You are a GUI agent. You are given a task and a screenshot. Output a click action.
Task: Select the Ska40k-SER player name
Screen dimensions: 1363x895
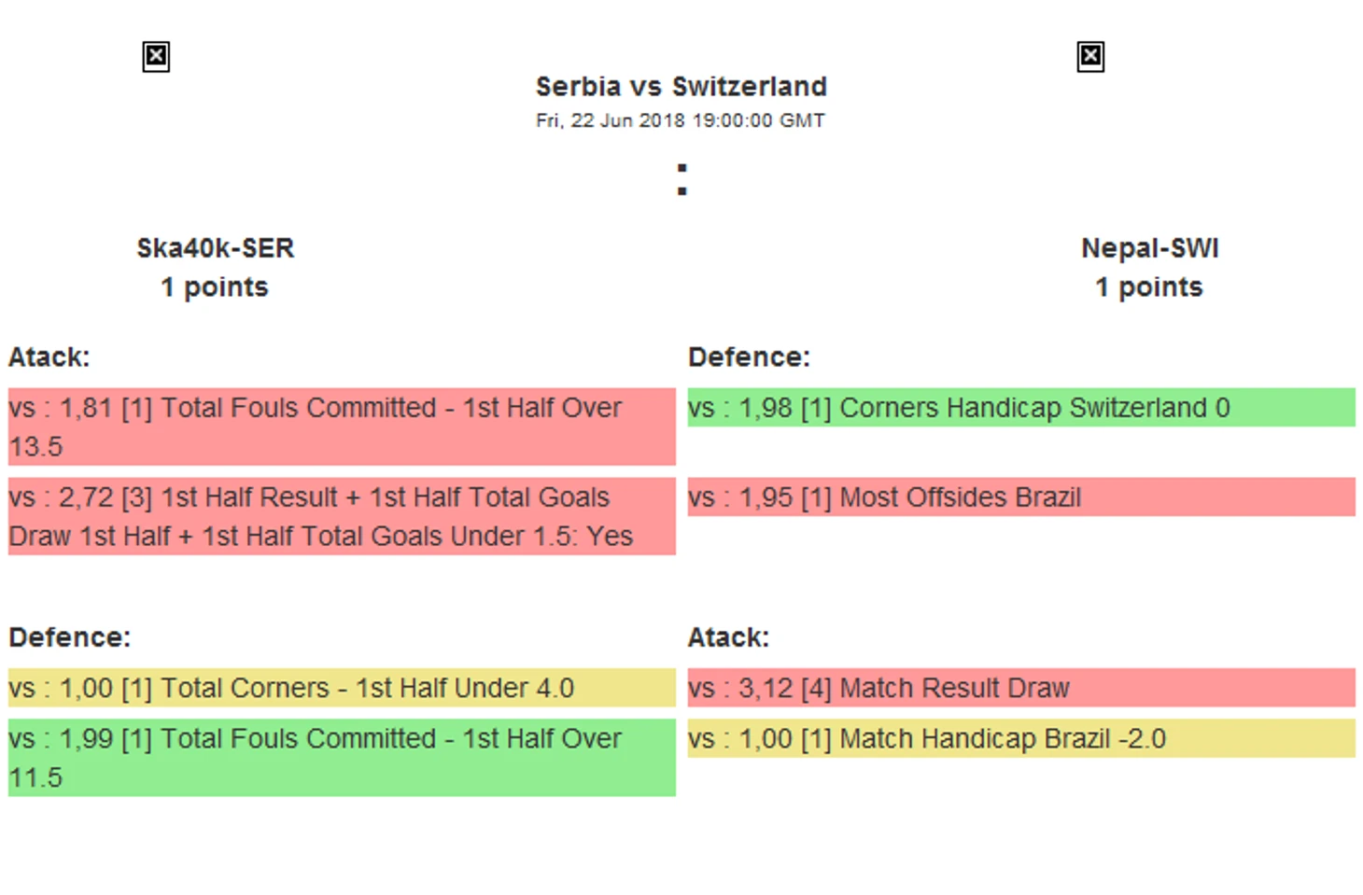click(x=215, y=248)
